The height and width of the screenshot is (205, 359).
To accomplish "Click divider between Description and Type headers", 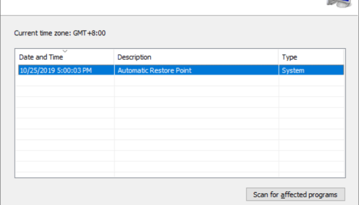I will tap(278, 57).
